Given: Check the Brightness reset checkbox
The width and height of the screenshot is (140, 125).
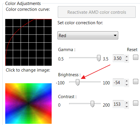Looking at the screenshot, I should click(136, 81).
